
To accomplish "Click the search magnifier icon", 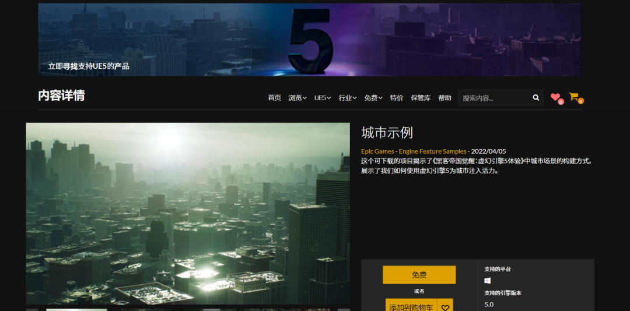I will click(535, 97).
